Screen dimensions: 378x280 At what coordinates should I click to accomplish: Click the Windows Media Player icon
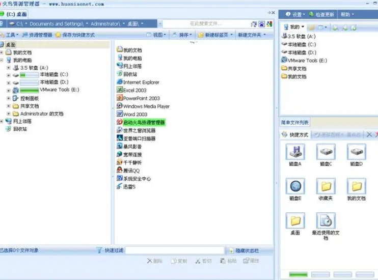120,106
